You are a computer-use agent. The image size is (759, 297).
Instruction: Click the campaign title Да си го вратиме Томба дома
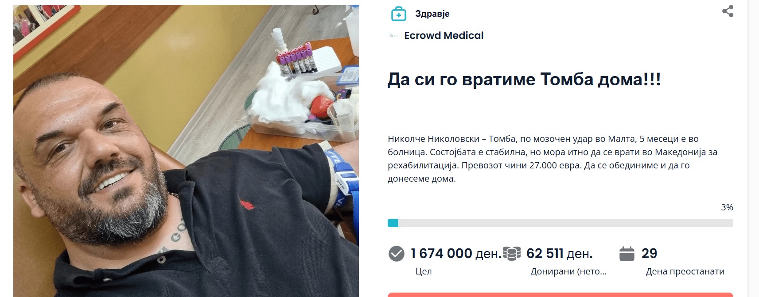[x=524, y=80]
